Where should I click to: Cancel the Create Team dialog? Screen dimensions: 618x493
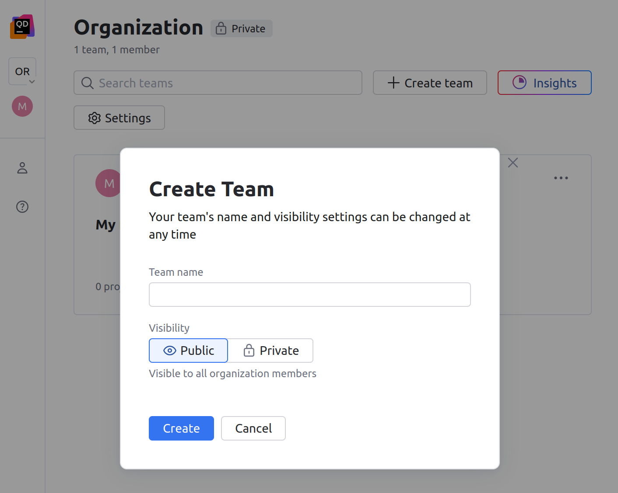tap(253, 428)
